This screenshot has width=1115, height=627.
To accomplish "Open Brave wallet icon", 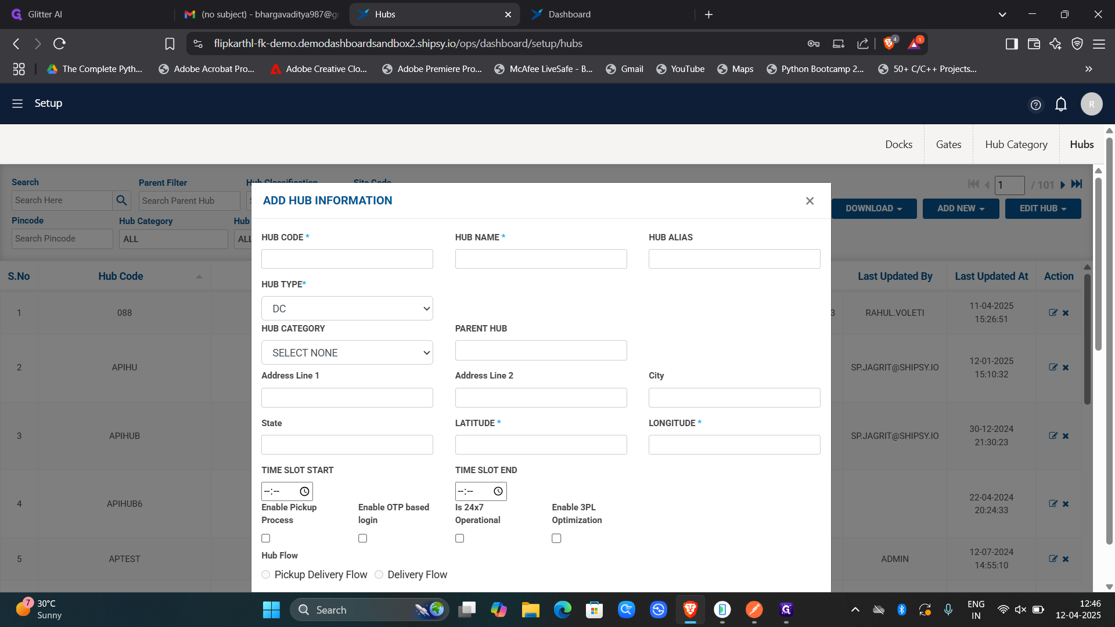I will coord(1034,44).
